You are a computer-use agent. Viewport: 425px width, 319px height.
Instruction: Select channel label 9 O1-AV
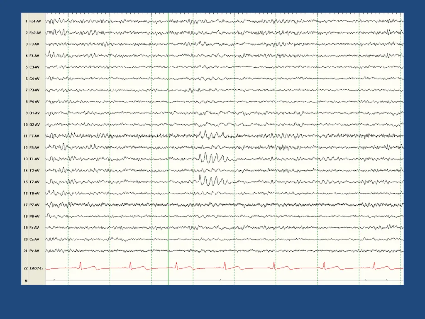(x=32, y=113)
